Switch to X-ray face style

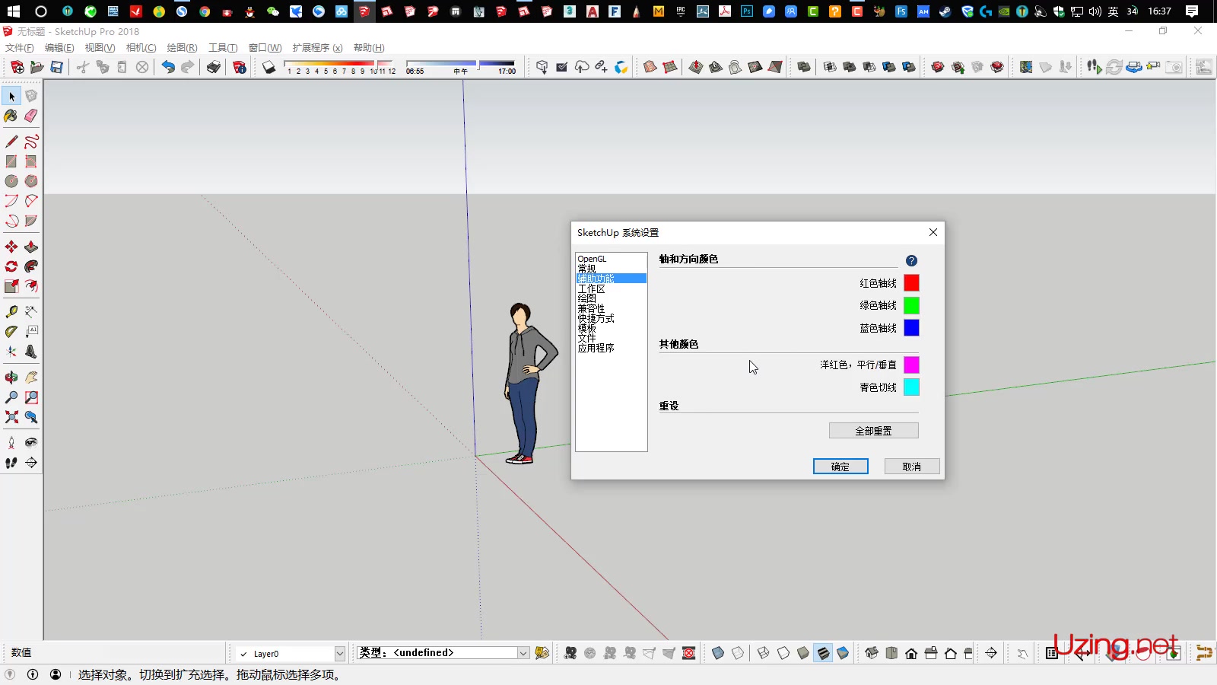[718, 652]
